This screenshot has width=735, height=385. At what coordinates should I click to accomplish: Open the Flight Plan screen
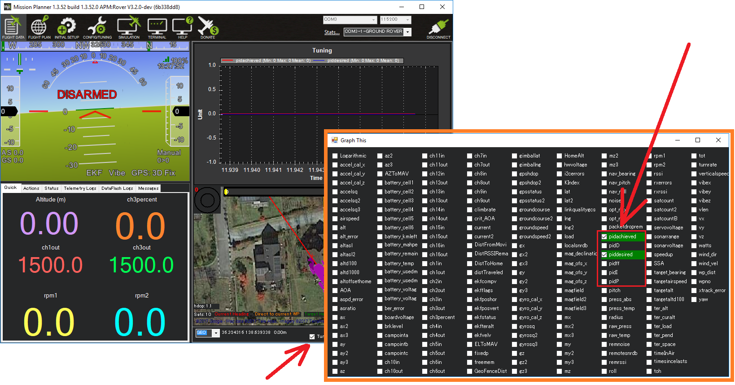click(39, 28)
